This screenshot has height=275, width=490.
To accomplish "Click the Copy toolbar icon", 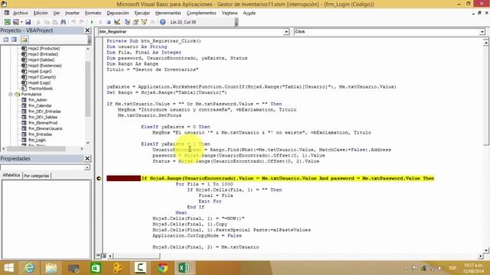I will 47,22.
